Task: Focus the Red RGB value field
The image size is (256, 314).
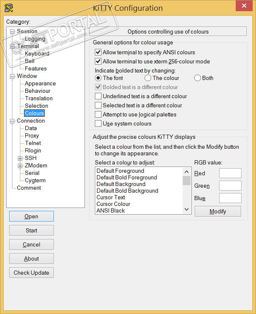Action: click(230, 173)
